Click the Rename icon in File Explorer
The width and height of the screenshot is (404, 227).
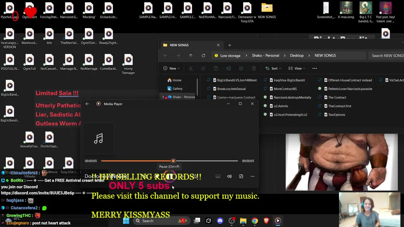point(229,68)
